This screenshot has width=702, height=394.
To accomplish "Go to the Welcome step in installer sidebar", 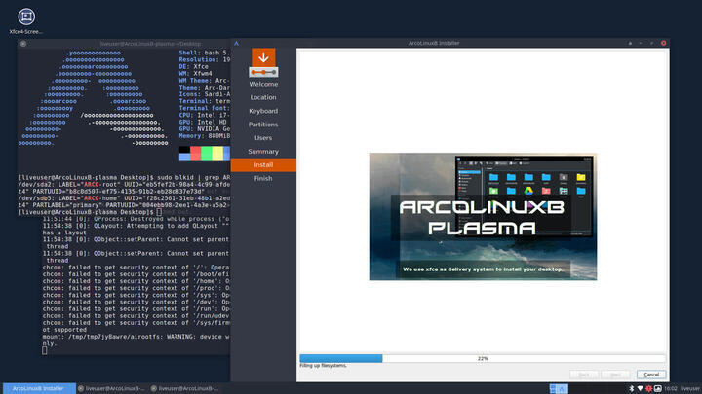I will pyautogui.click(x=263, y=84).
